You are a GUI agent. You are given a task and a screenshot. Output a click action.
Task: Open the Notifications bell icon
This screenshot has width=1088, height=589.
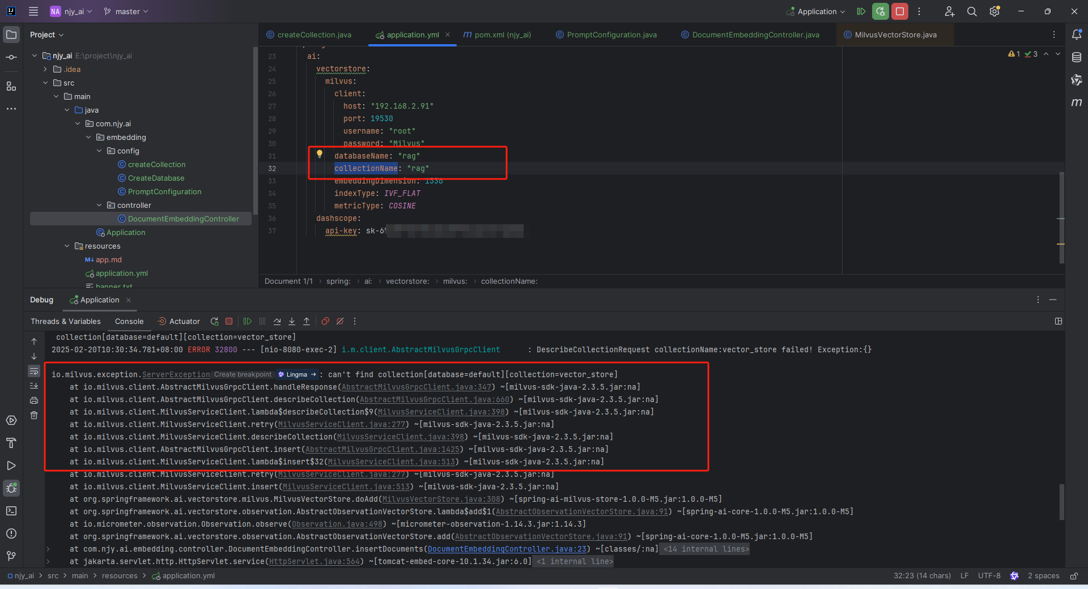[x=1076, y=35]
